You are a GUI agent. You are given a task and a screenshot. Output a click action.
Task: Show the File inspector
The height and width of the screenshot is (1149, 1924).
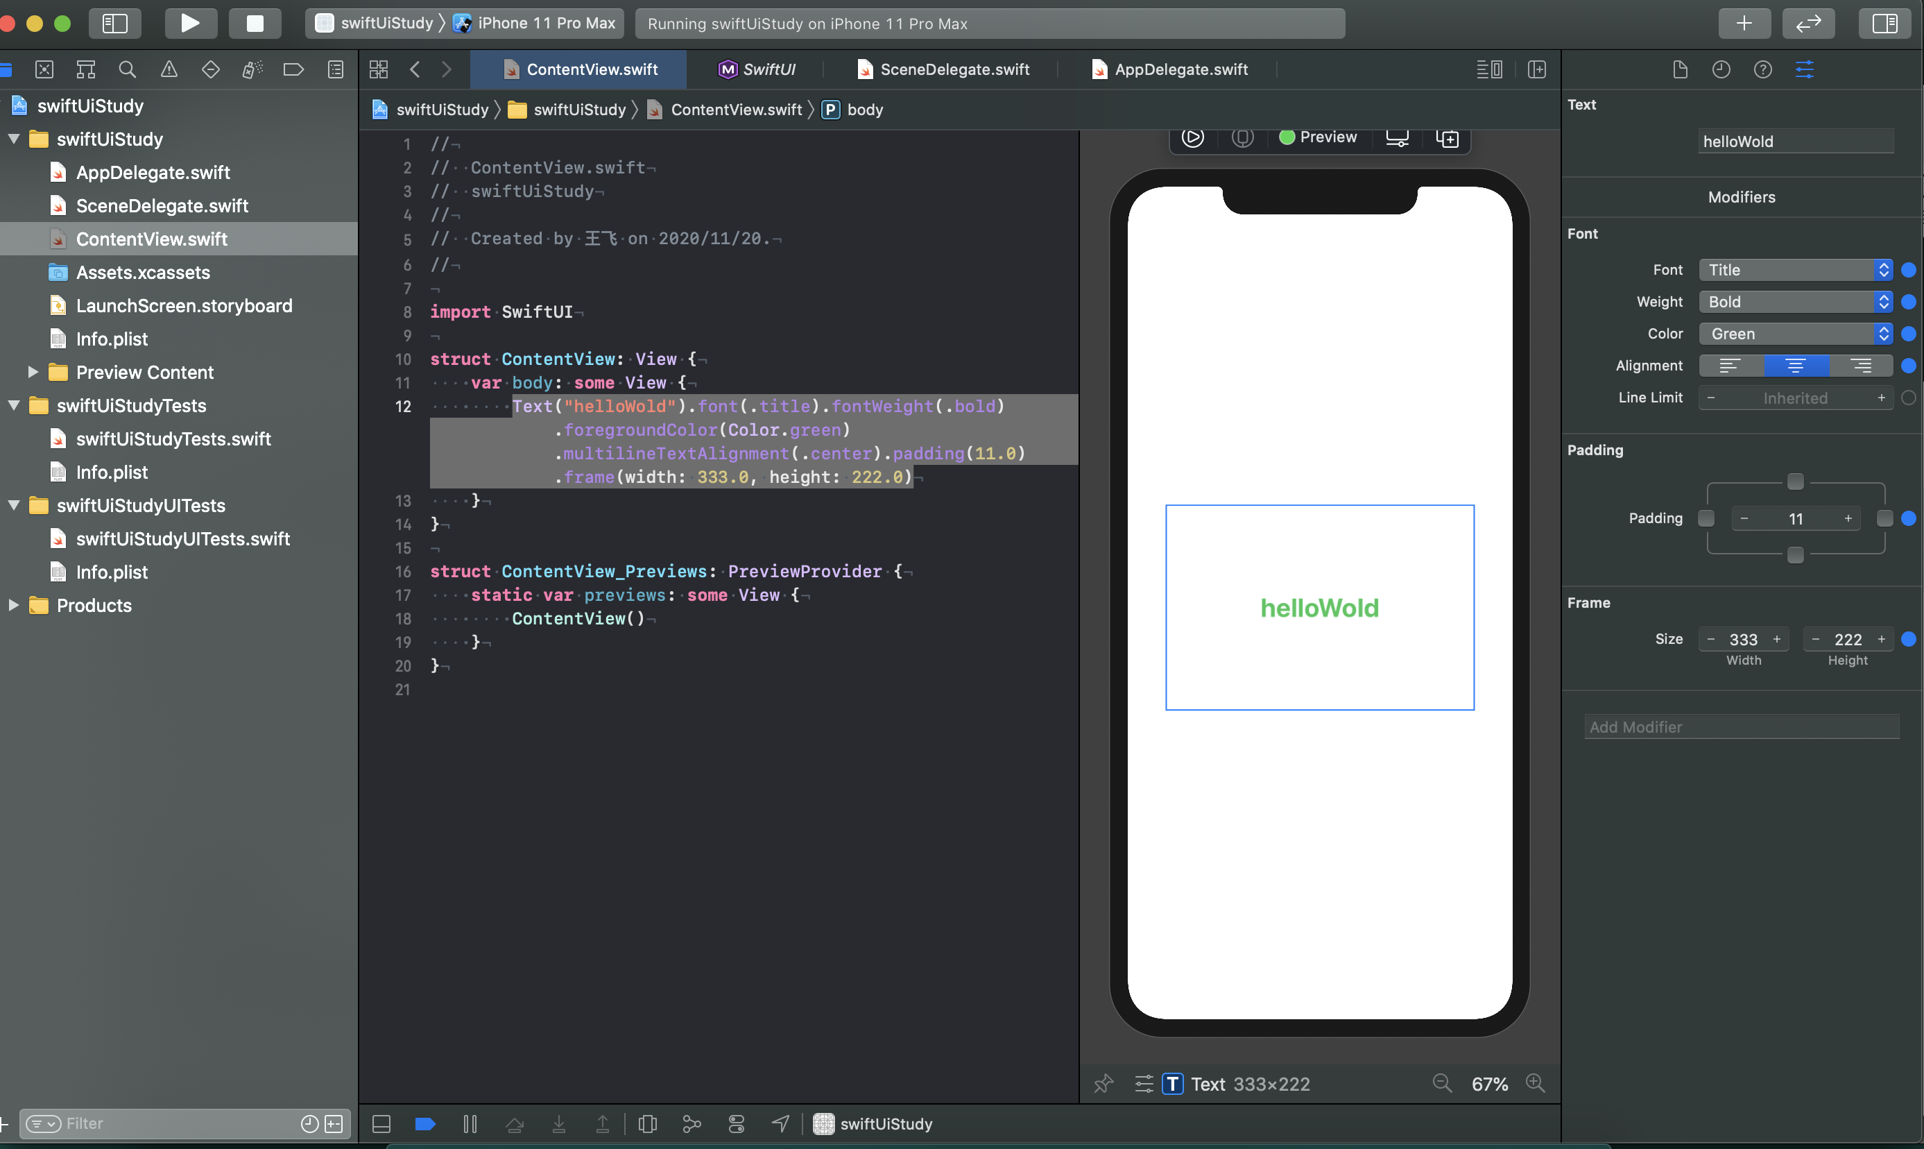coord(1681,69)
